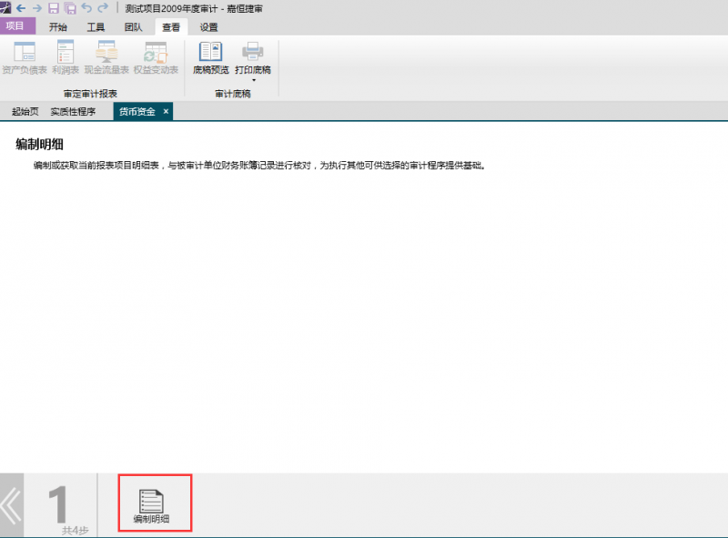728x538 pixels.
Task: Expand the 打印底稿 dropdown arrow
Action: 252,80
